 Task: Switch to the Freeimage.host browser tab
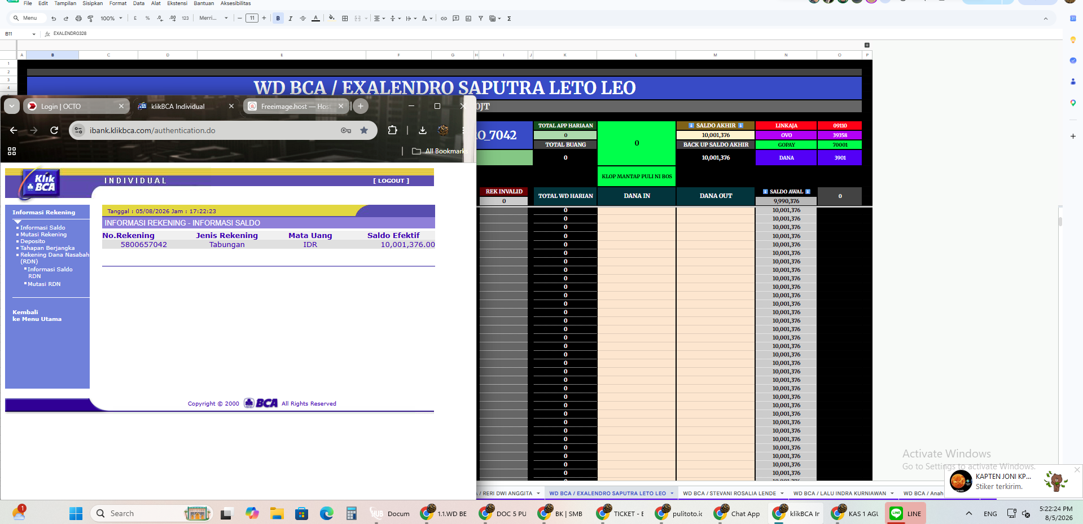point(296,106)
